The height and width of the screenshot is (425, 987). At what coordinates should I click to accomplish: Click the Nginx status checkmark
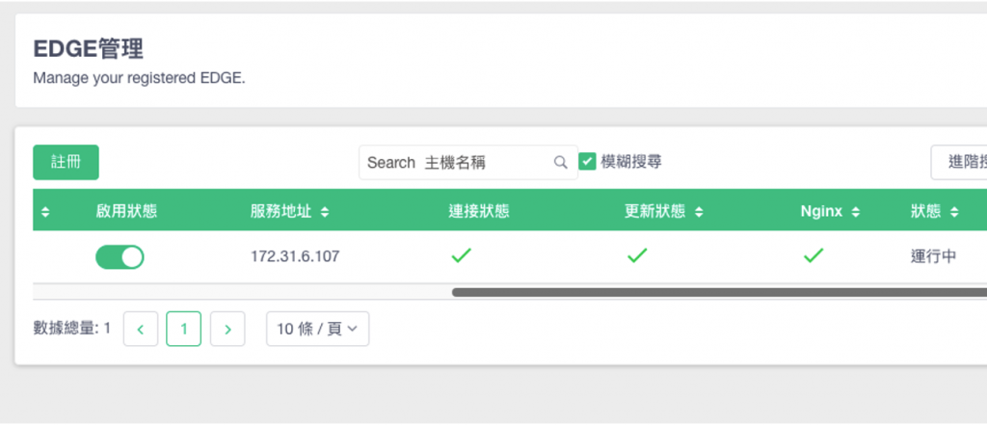814,255
